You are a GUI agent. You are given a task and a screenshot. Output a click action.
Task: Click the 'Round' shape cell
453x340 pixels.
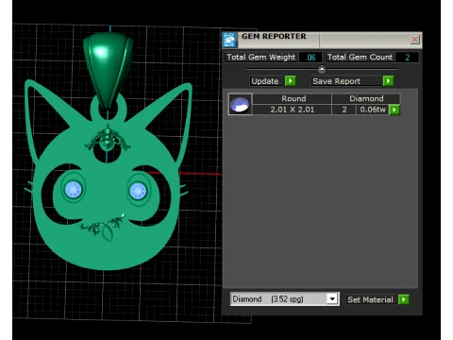click(x=292, y=98)
